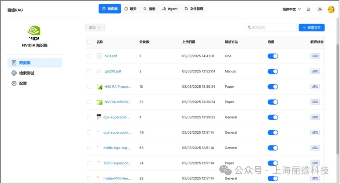Open the gb200.pdf file link
The height and width of the screenshot is (184, 340).
[113, 71]
